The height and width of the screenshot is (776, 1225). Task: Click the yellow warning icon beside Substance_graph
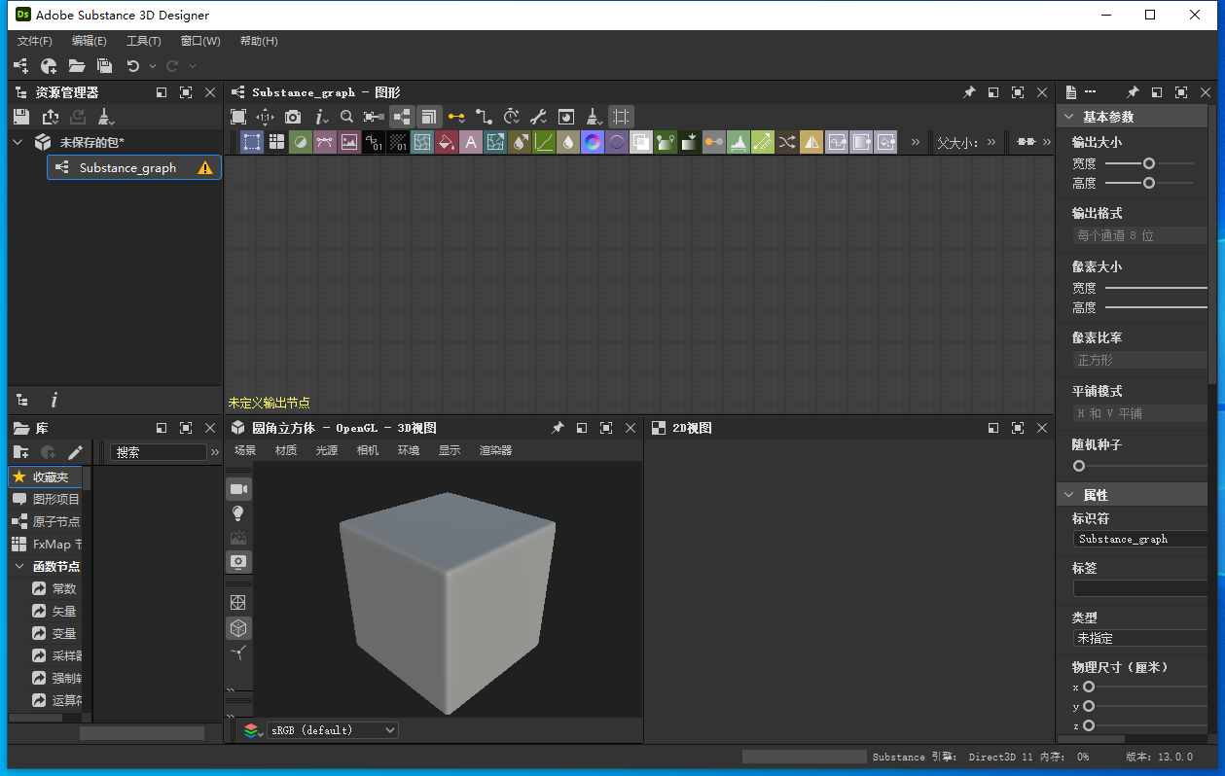click(205, 167)
